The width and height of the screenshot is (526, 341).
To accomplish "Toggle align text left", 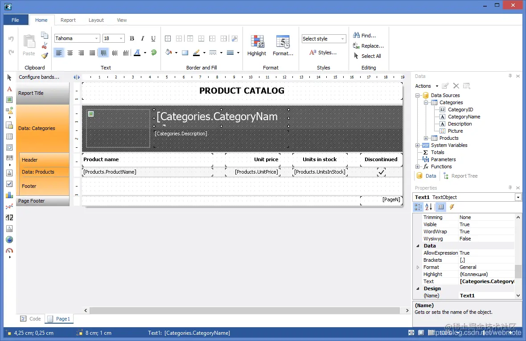I will pyautogui.click(x=59, y=53).
